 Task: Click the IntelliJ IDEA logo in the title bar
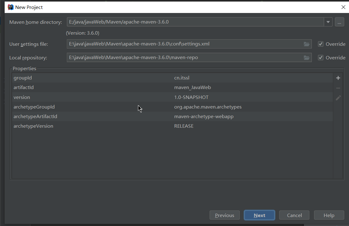(x=11, y=7)
